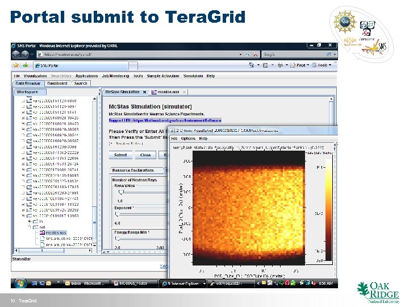409x307 pixels.
Task: Collapse the folder ending 101017-13900
Action: click(23, 215)
